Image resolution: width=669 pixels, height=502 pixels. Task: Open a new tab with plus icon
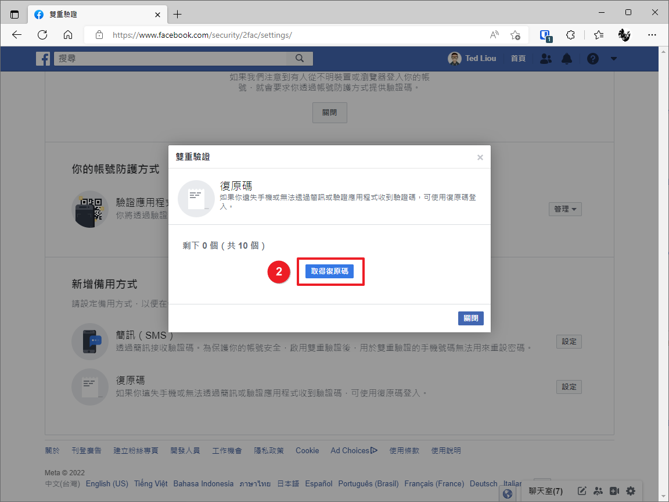178,15
